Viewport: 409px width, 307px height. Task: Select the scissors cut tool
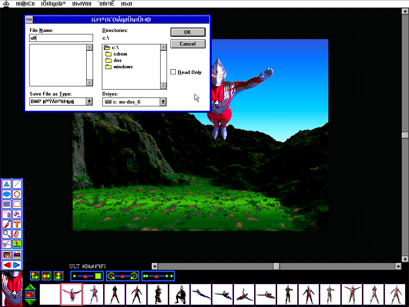[x=7, y=244]
